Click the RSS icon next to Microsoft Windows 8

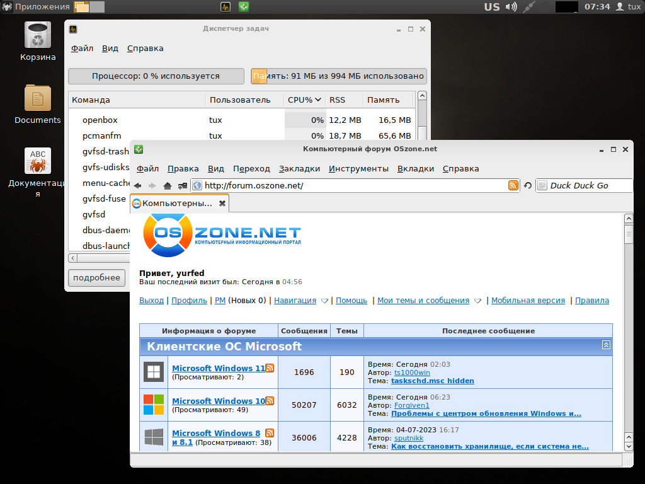coord(270,433)
